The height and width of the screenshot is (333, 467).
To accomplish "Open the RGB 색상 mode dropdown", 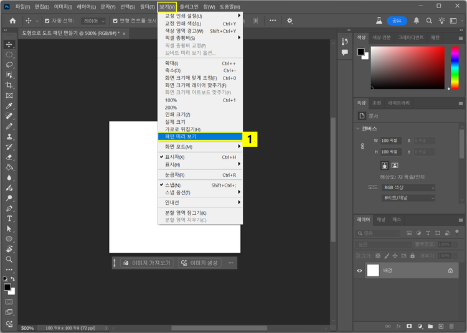I will pyautogui.click(x=408, y=187).
